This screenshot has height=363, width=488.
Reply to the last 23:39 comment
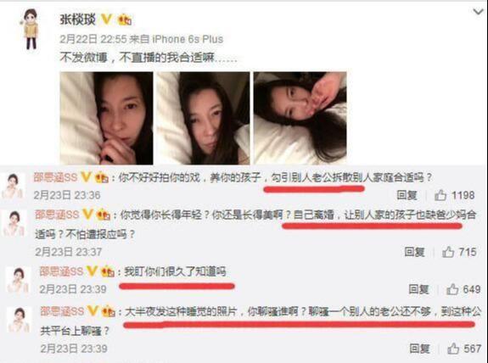419,349
